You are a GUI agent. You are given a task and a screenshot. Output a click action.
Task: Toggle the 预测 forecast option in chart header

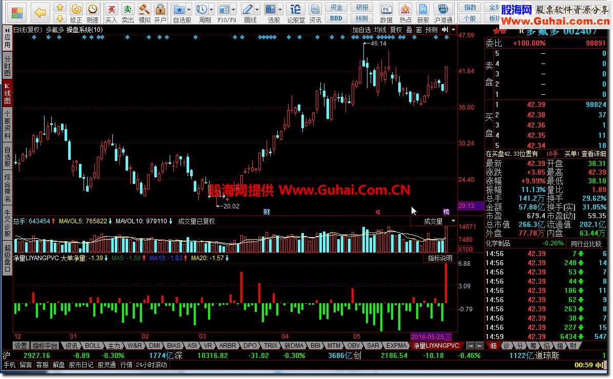coord(431,30)
